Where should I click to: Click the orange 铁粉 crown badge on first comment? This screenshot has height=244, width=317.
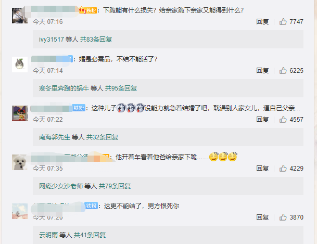click(x=88, y=10)
